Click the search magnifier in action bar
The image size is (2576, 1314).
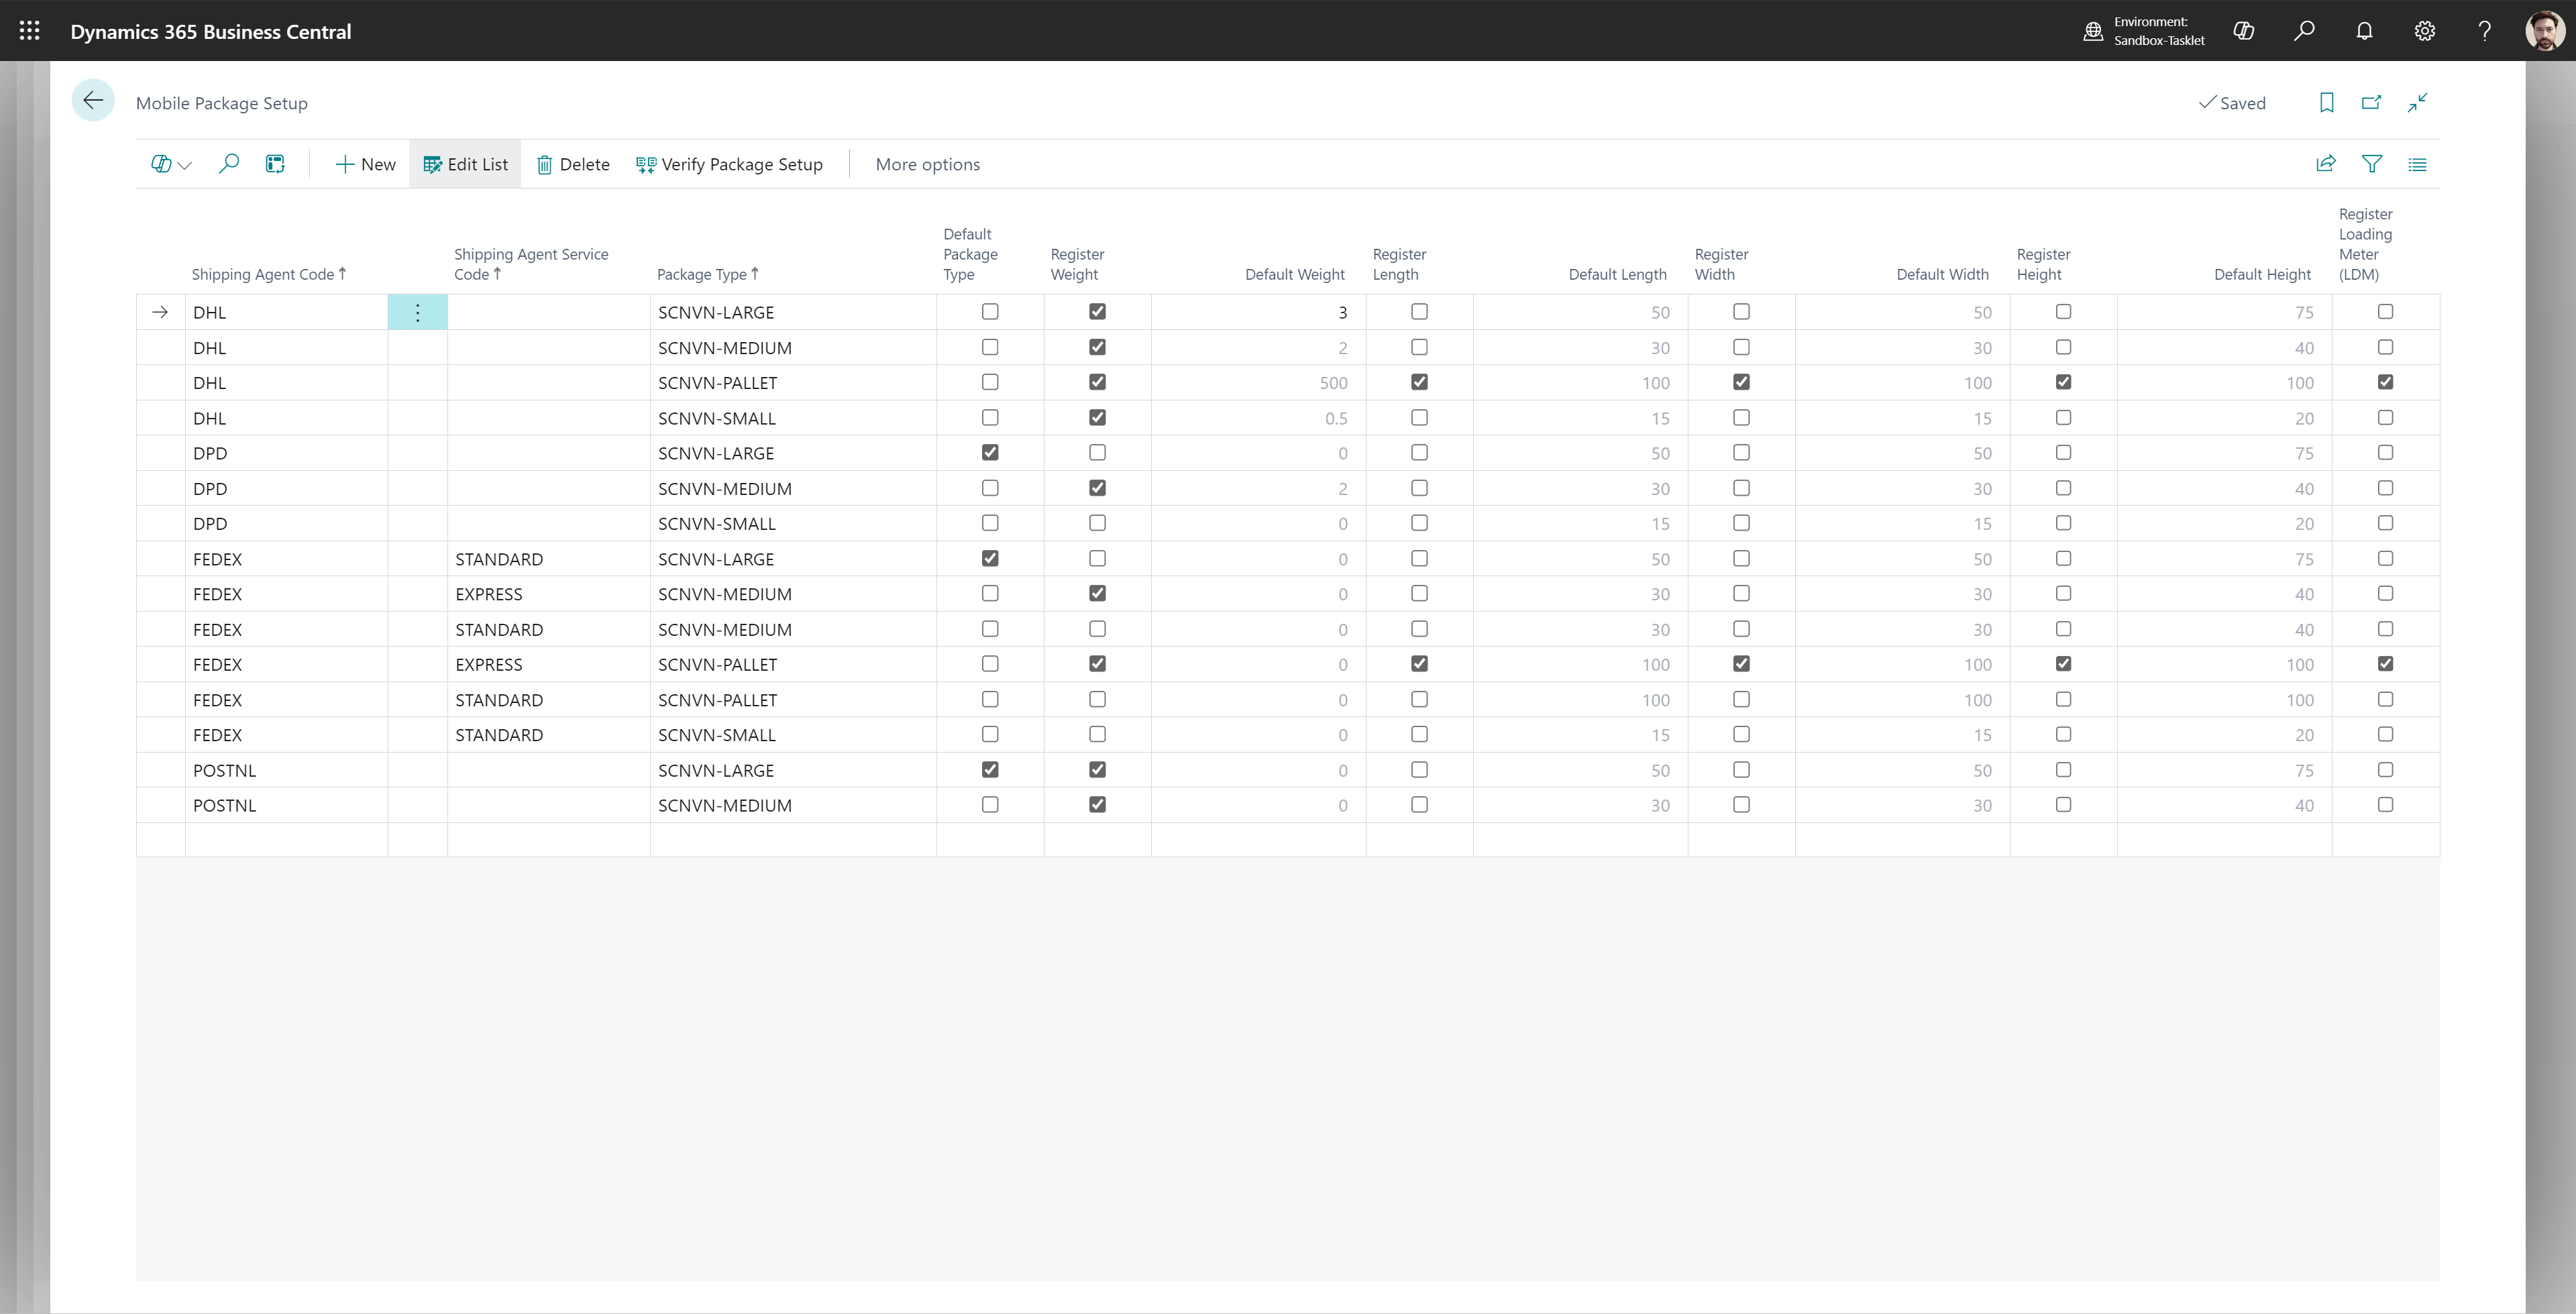click(x=229, y=164)
